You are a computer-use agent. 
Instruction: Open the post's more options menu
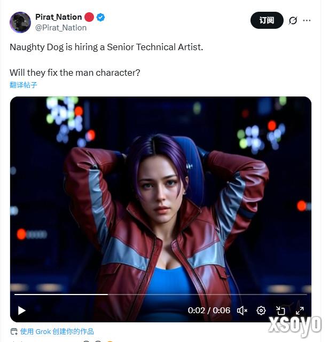(307, 21)
